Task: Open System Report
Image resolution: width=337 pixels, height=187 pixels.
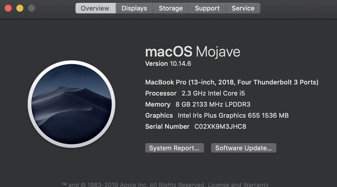Action: (x=174, y=148)
